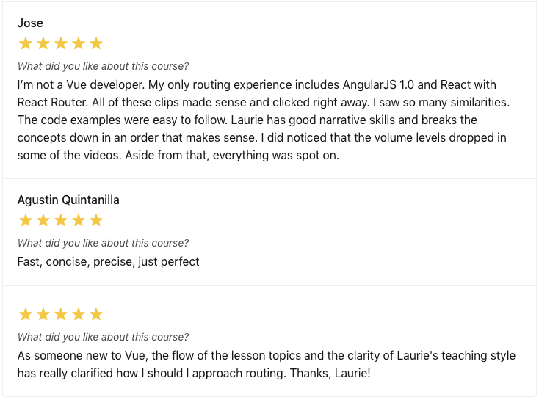Image resolution: width=539 pixels, height=400 pixels.
Task: Click third star under Agustin Quintanilla
Action: 61,220
